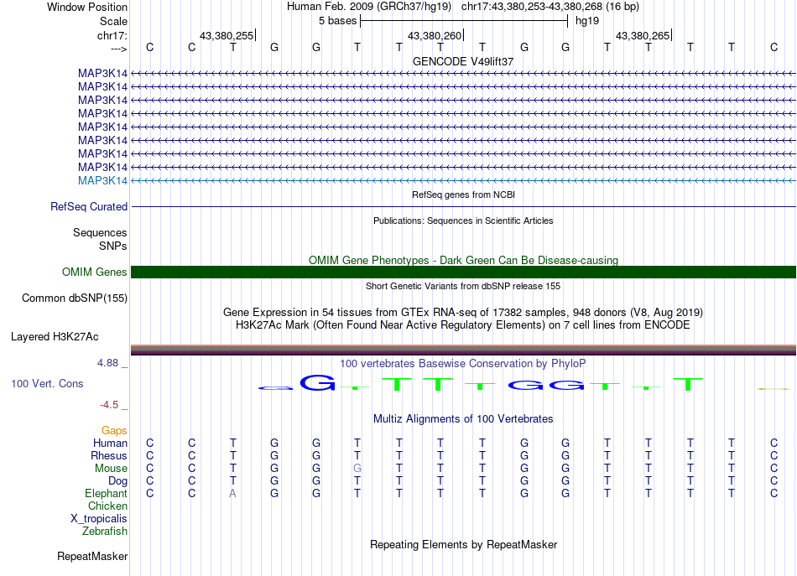Click the light-blue MAP3K14 transcript label
The height and width of the screenshot is (576, 797).
[102, 181]
